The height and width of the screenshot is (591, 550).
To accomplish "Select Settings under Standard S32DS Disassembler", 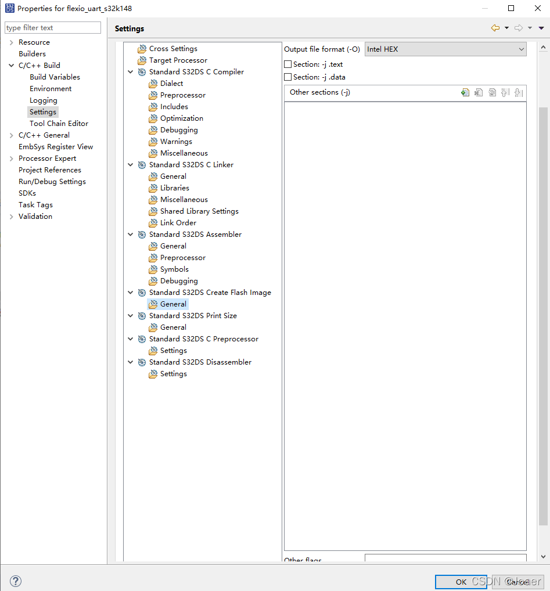I will click(x=174, y=373).
